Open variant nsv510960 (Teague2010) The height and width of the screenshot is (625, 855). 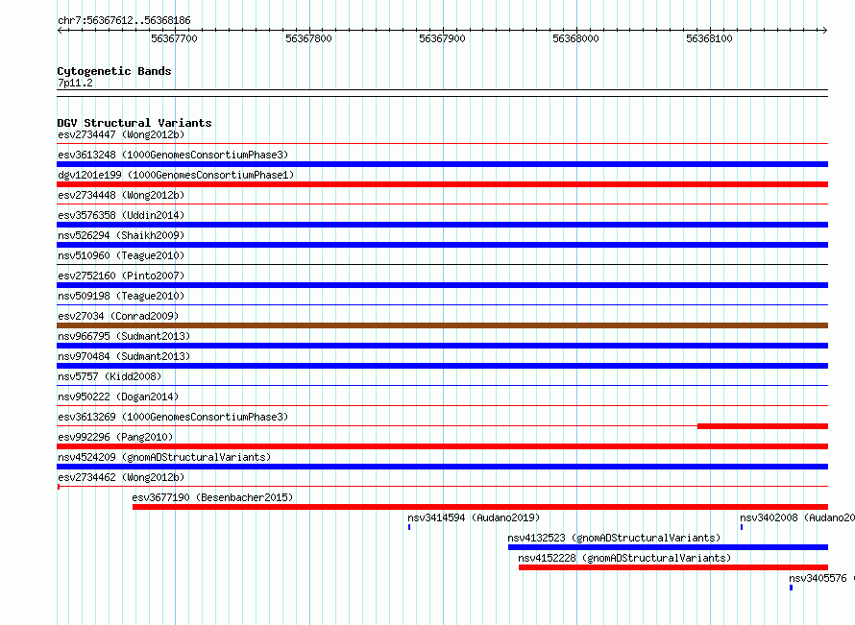pyautogui.click(x=121, y=255)
